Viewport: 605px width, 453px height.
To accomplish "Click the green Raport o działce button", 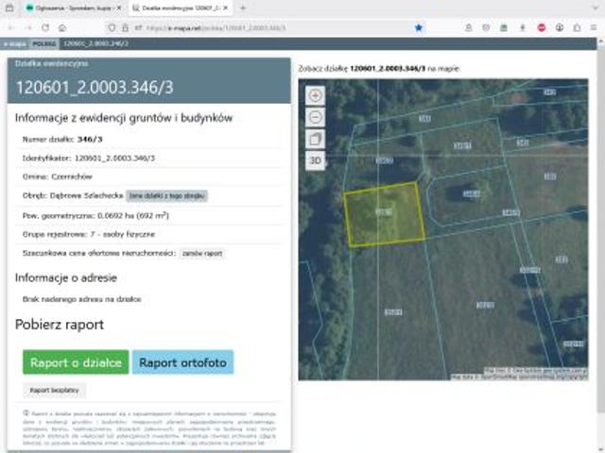I will pyautogui.click(x=76, y=362).
